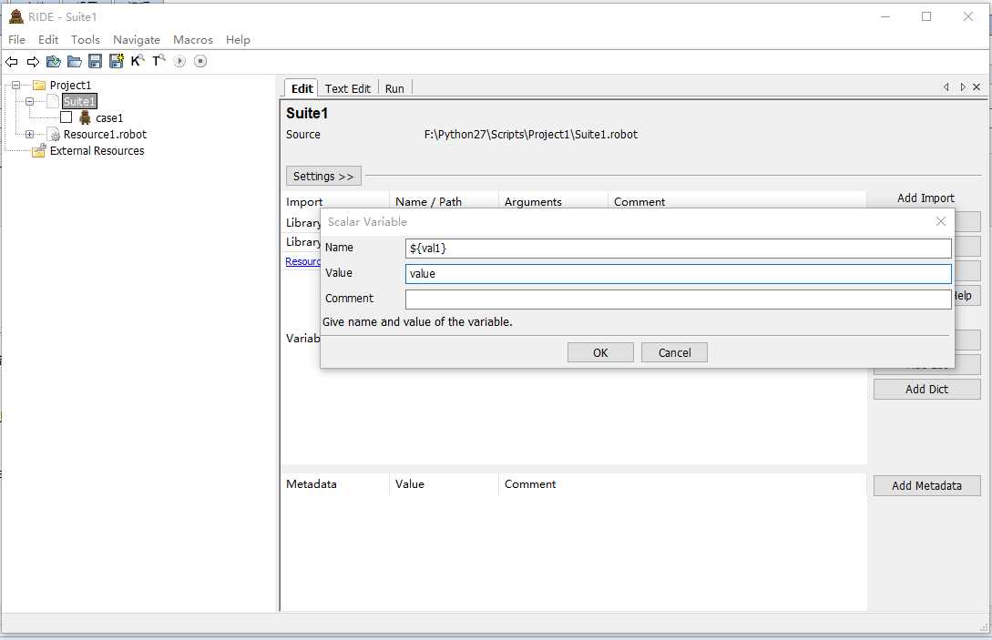Click the Value input field

[679, 273]
